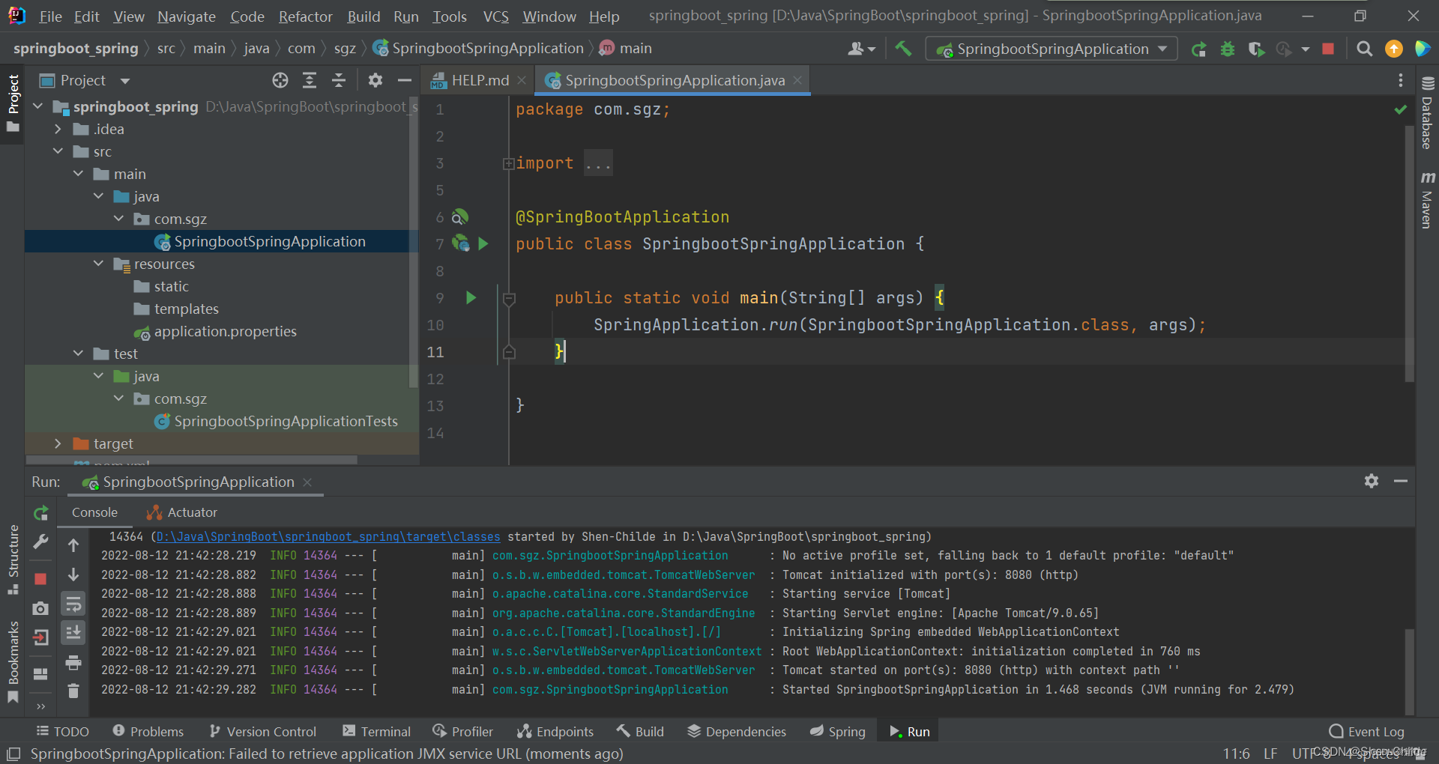The image size is (1439, 764).
Task: Toggle the Maven tool window
Action: (1427, 200)
